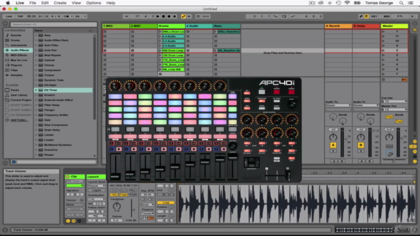
Task: Click the Wi-Fi status icon
Action: pos(347,3)
